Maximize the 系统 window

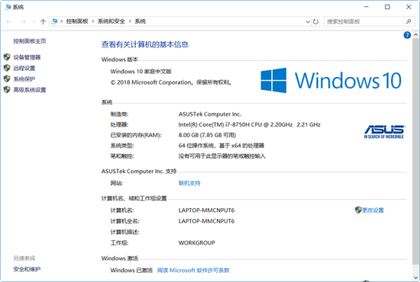coord(387,7)
